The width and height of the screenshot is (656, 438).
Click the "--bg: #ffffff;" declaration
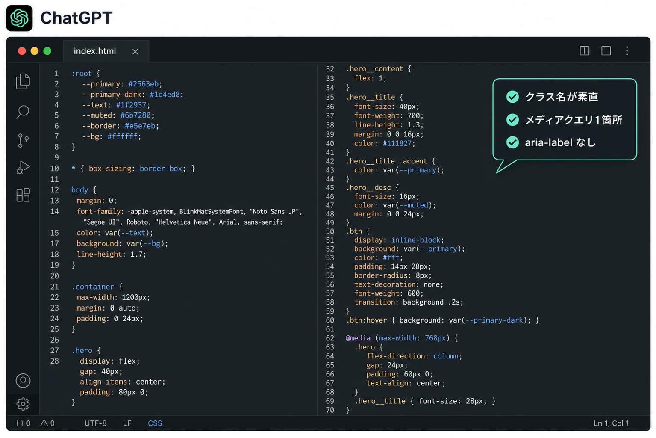(x=111, y=136)
